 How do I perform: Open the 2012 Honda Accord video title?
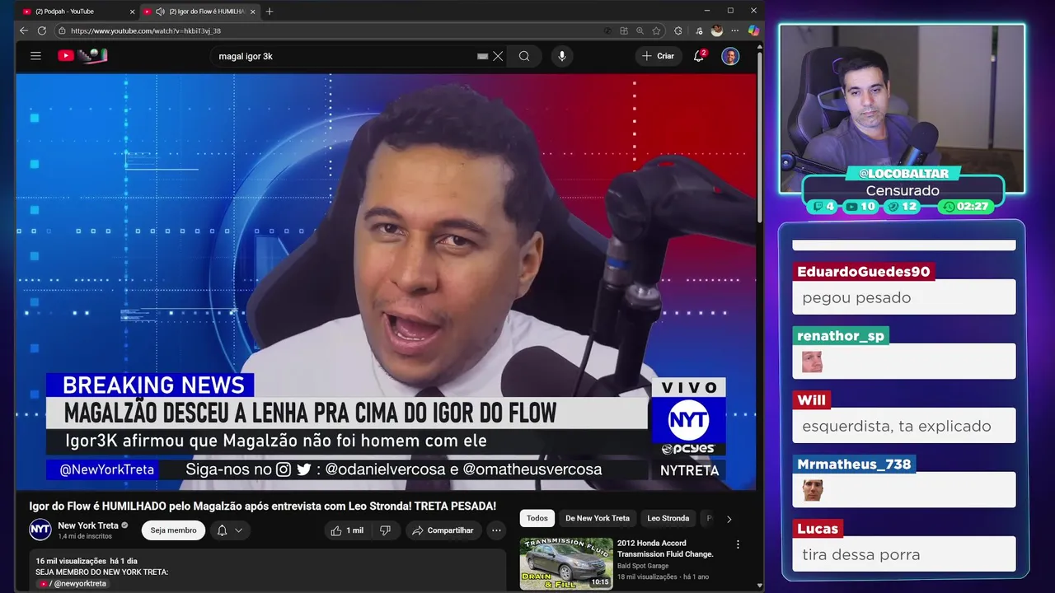coord(665,549)
